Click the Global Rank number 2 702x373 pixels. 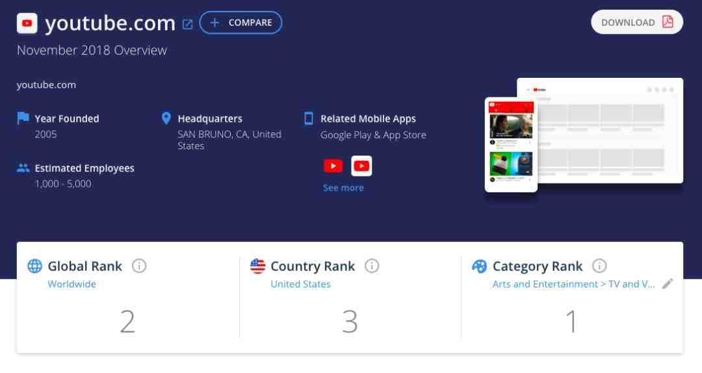pos(127,321)
